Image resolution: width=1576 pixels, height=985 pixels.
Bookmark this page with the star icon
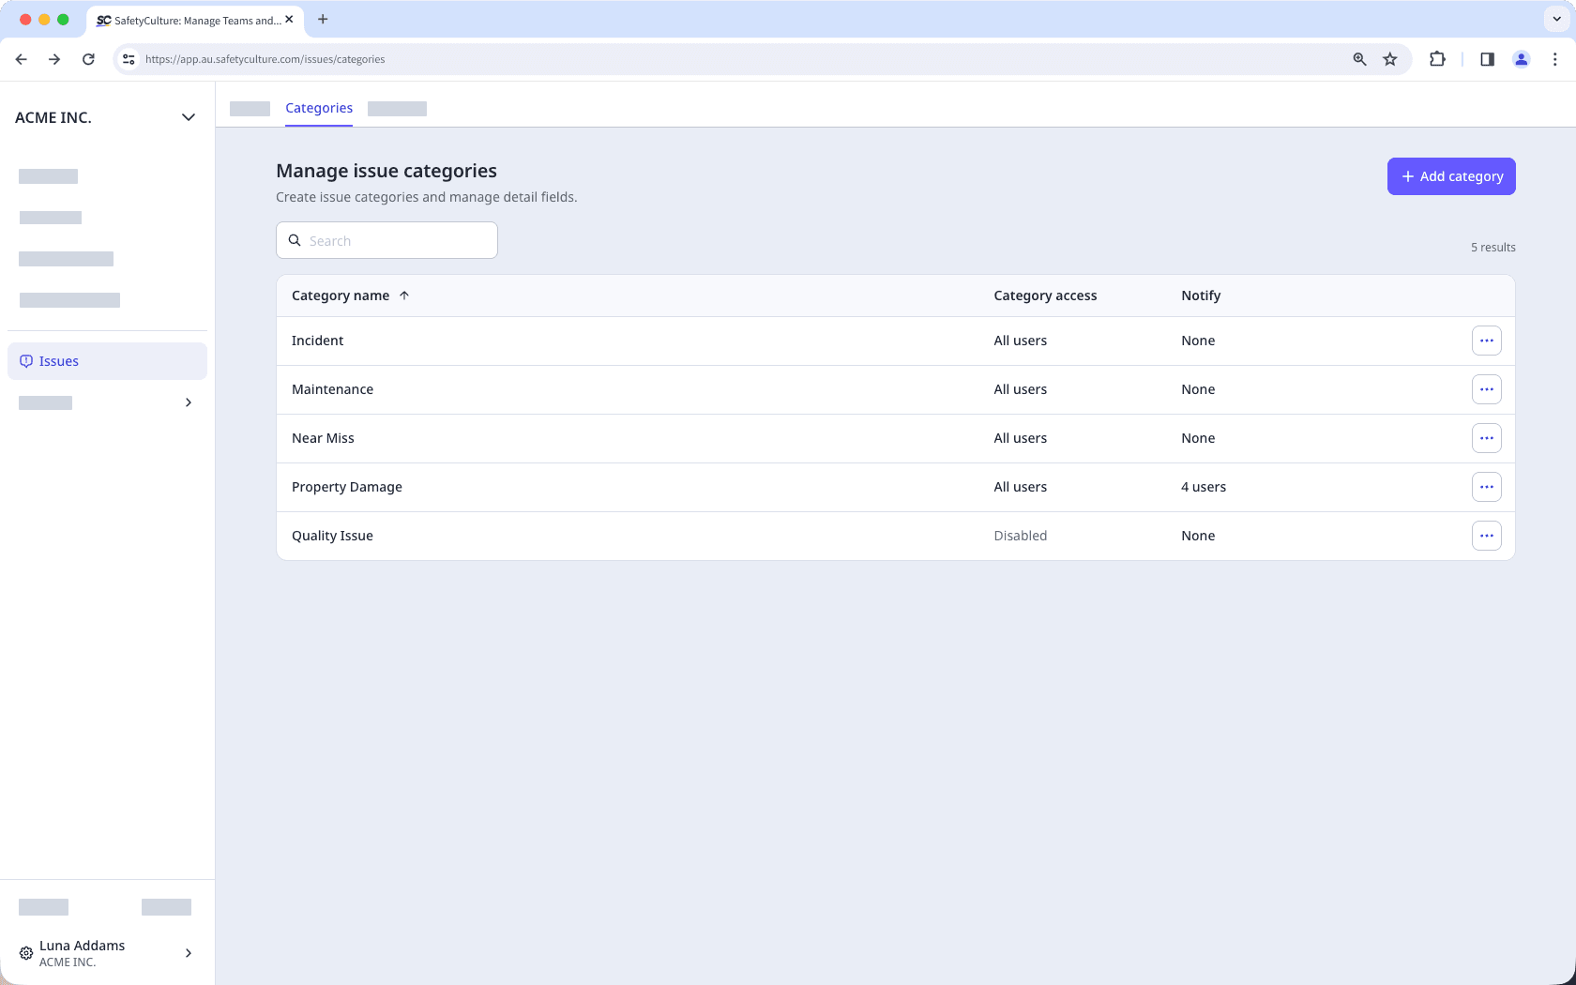coord(1389,58)
